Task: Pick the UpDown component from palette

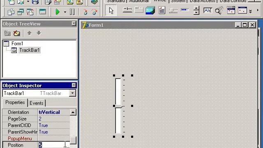Action: pos(196,10)
